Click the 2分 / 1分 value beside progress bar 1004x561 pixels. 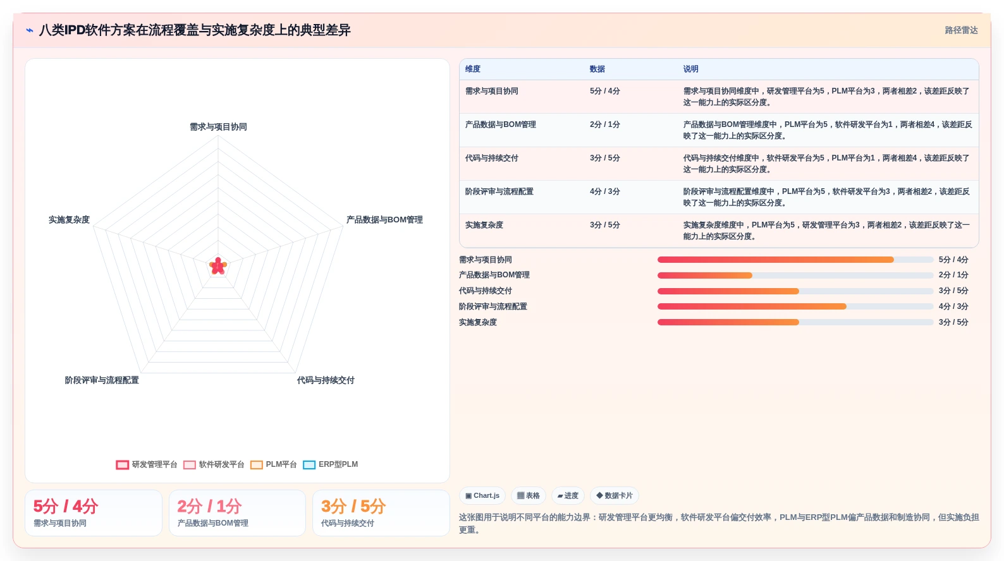pos(953,275)
